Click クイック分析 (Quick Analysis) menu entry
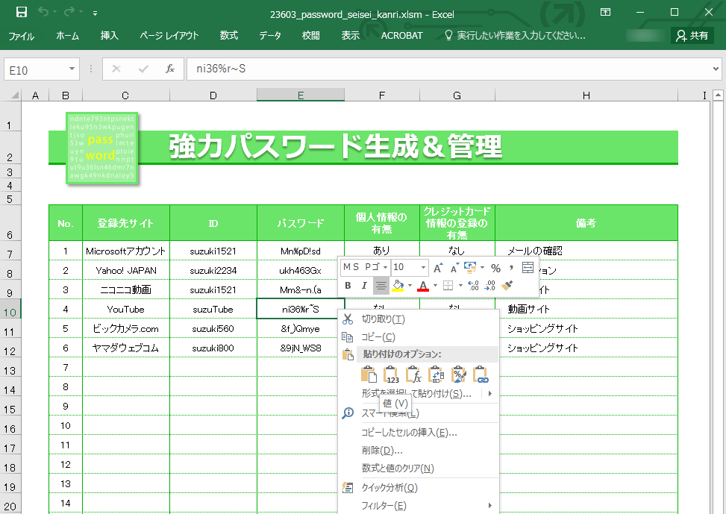Screen dimensions: 726x514 tap(391, 486)
